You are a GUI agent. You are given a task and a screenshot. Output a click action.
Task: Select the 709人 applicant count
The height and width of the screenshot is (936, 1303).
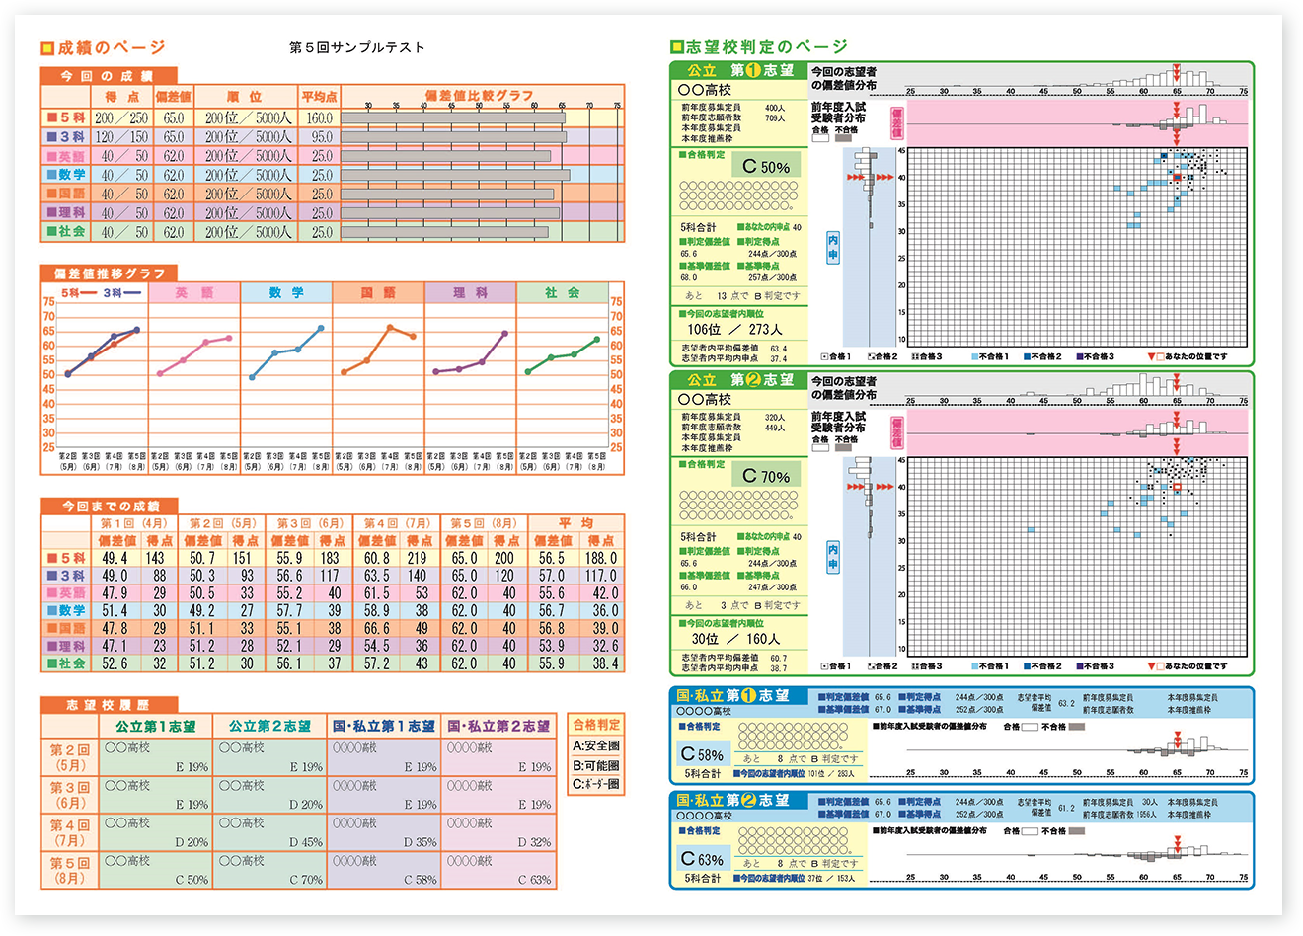click(x=775, y=118)
